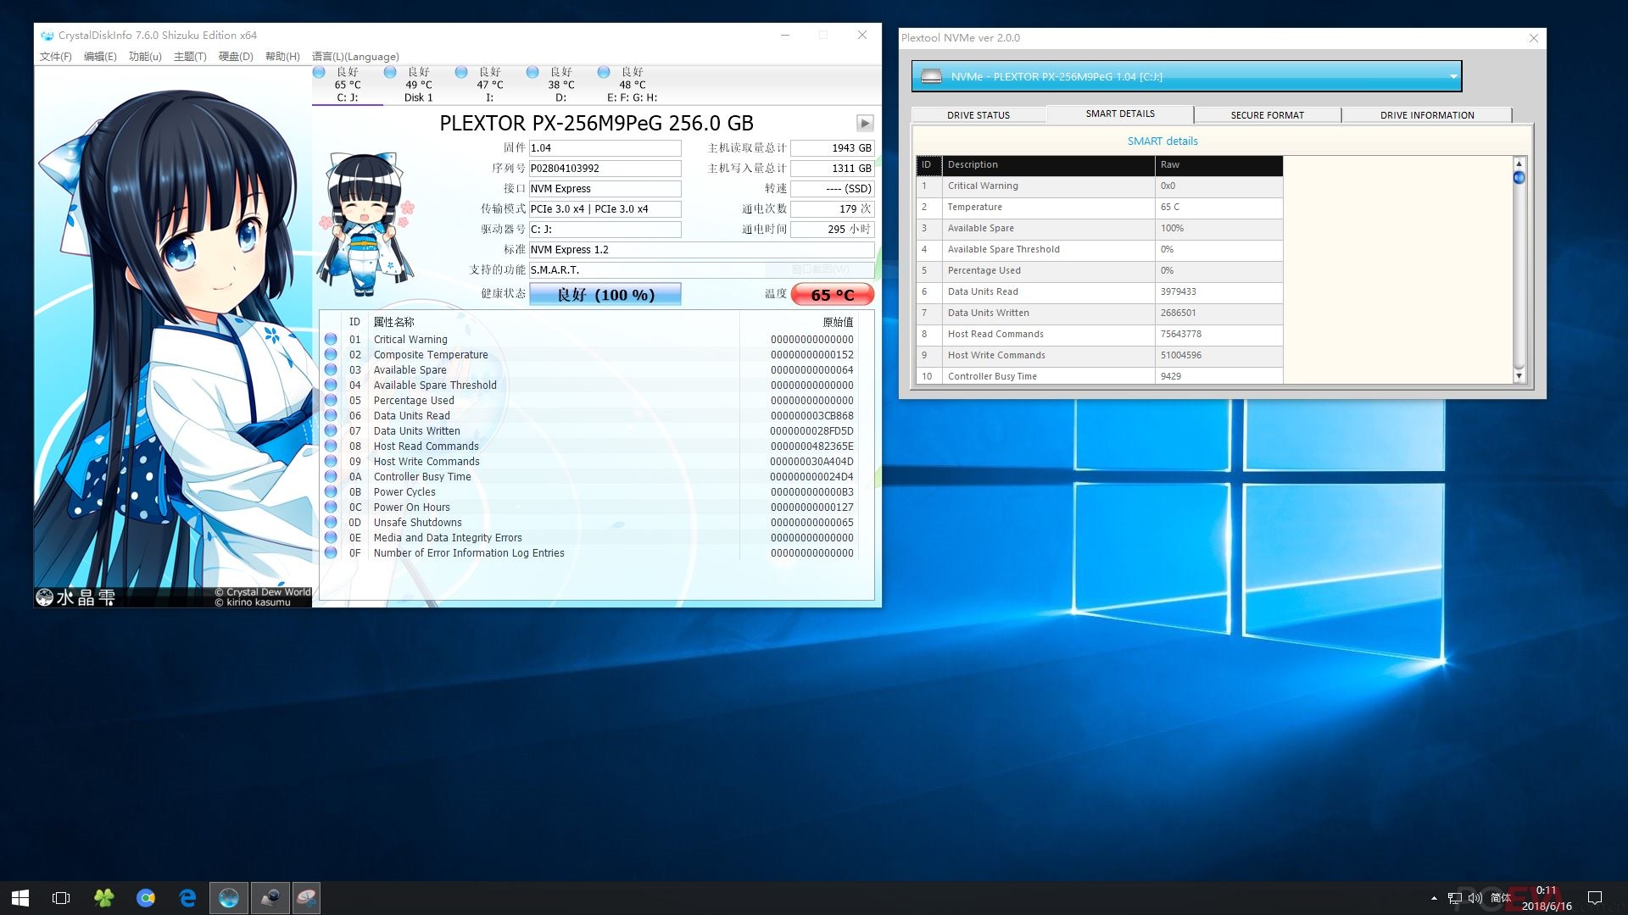Click the Shizuku chibi character image
The width and height of the screenshot is (1628, 915).
click(365, 225)
